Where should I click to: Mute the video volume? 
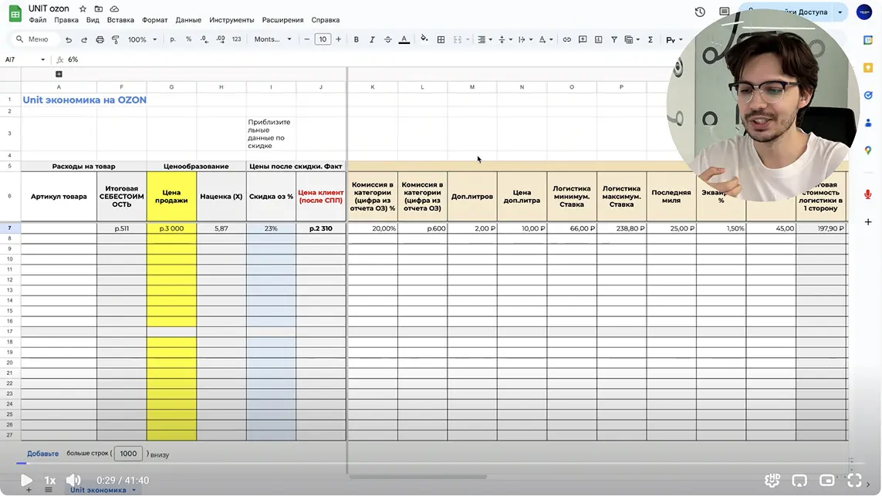pyautogui.click(x=73, y=481)
